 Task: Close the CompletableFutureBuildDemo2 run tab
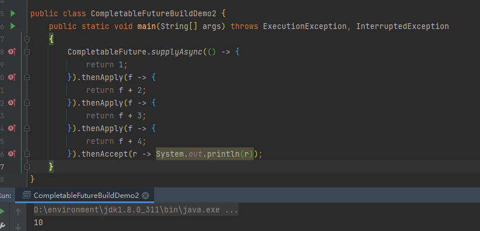coord(145,196)
